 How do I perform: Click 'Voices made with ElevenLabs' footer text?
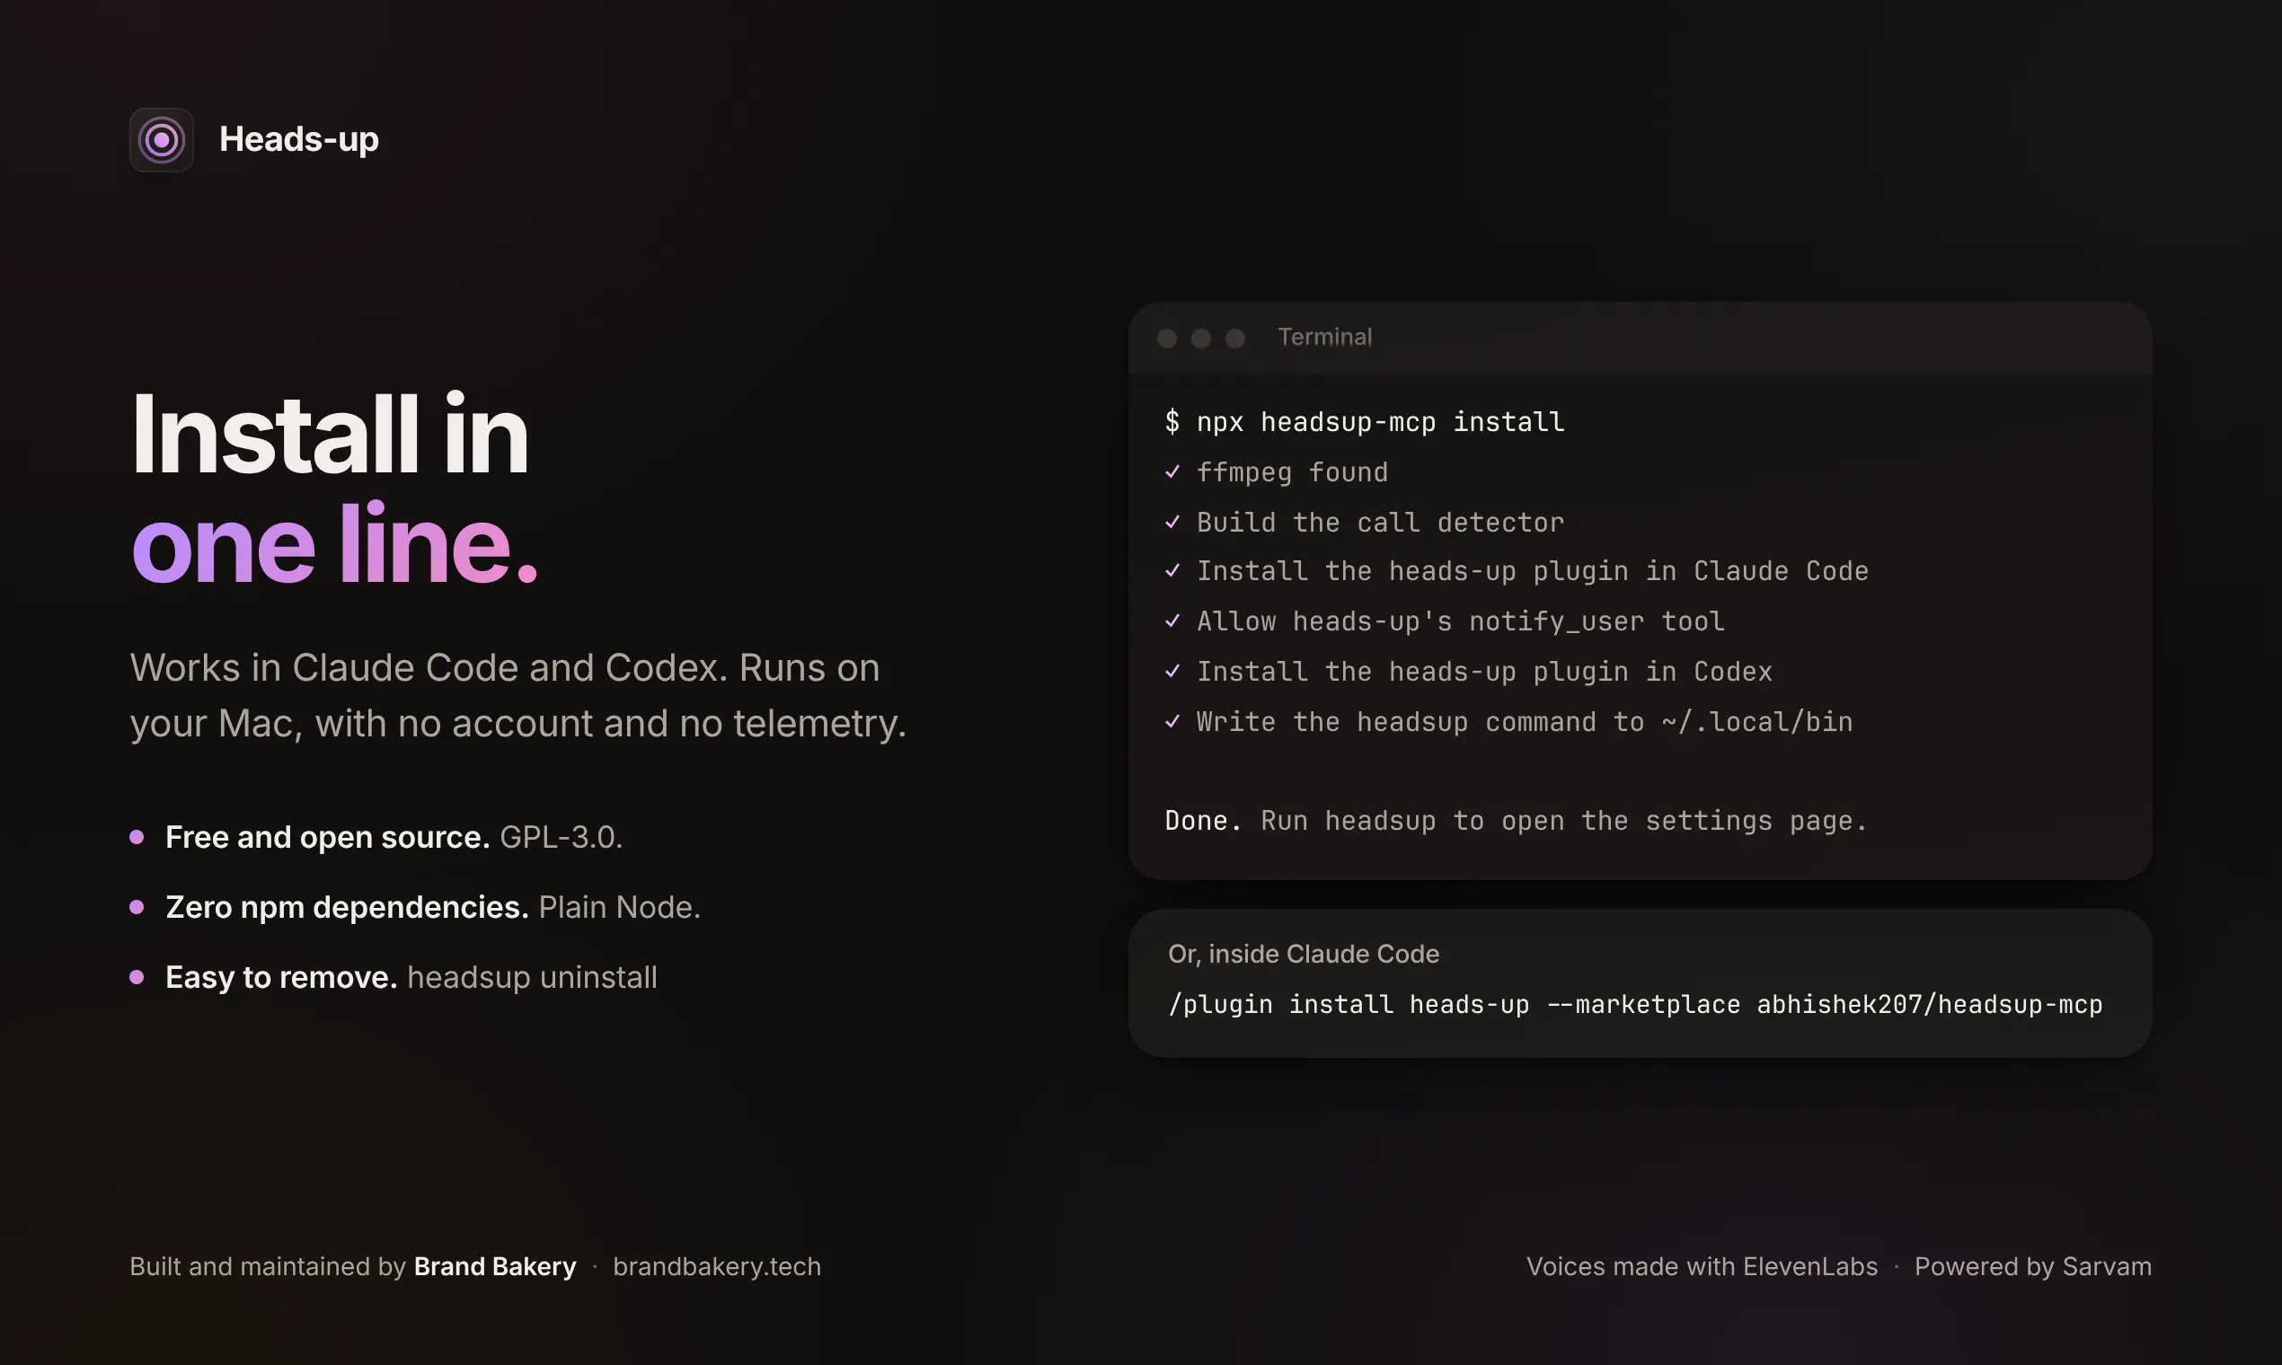1702,1266
